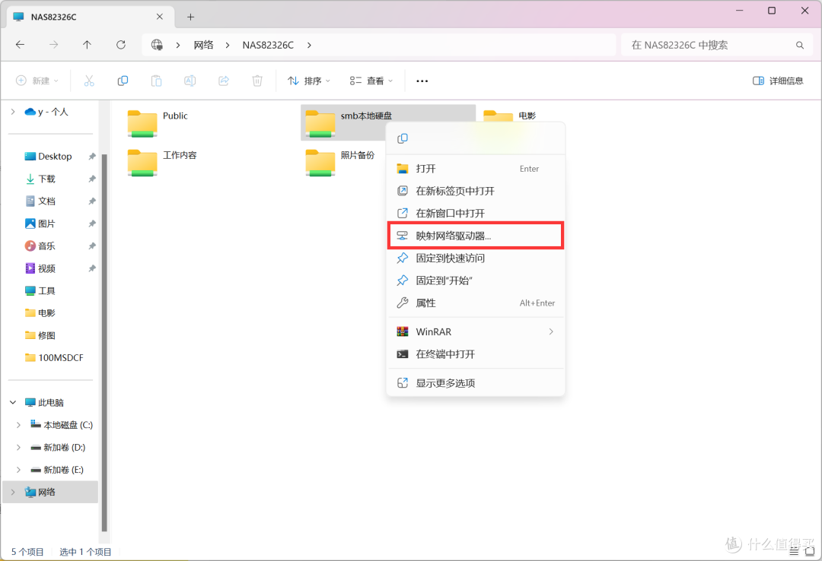The image size is (822, 561).
Task: Go back with the left arrow
Action: click(20, 45)
